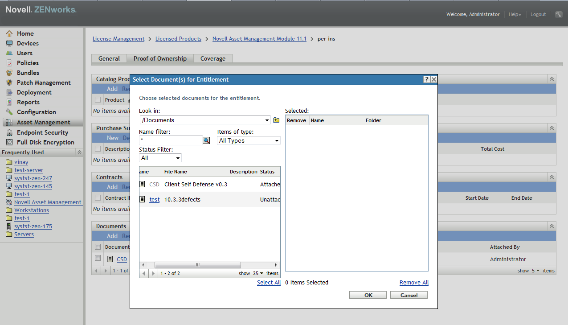
Task: Open the dialog help question mark
Action: pyautogui.click(x=426, y=79)
